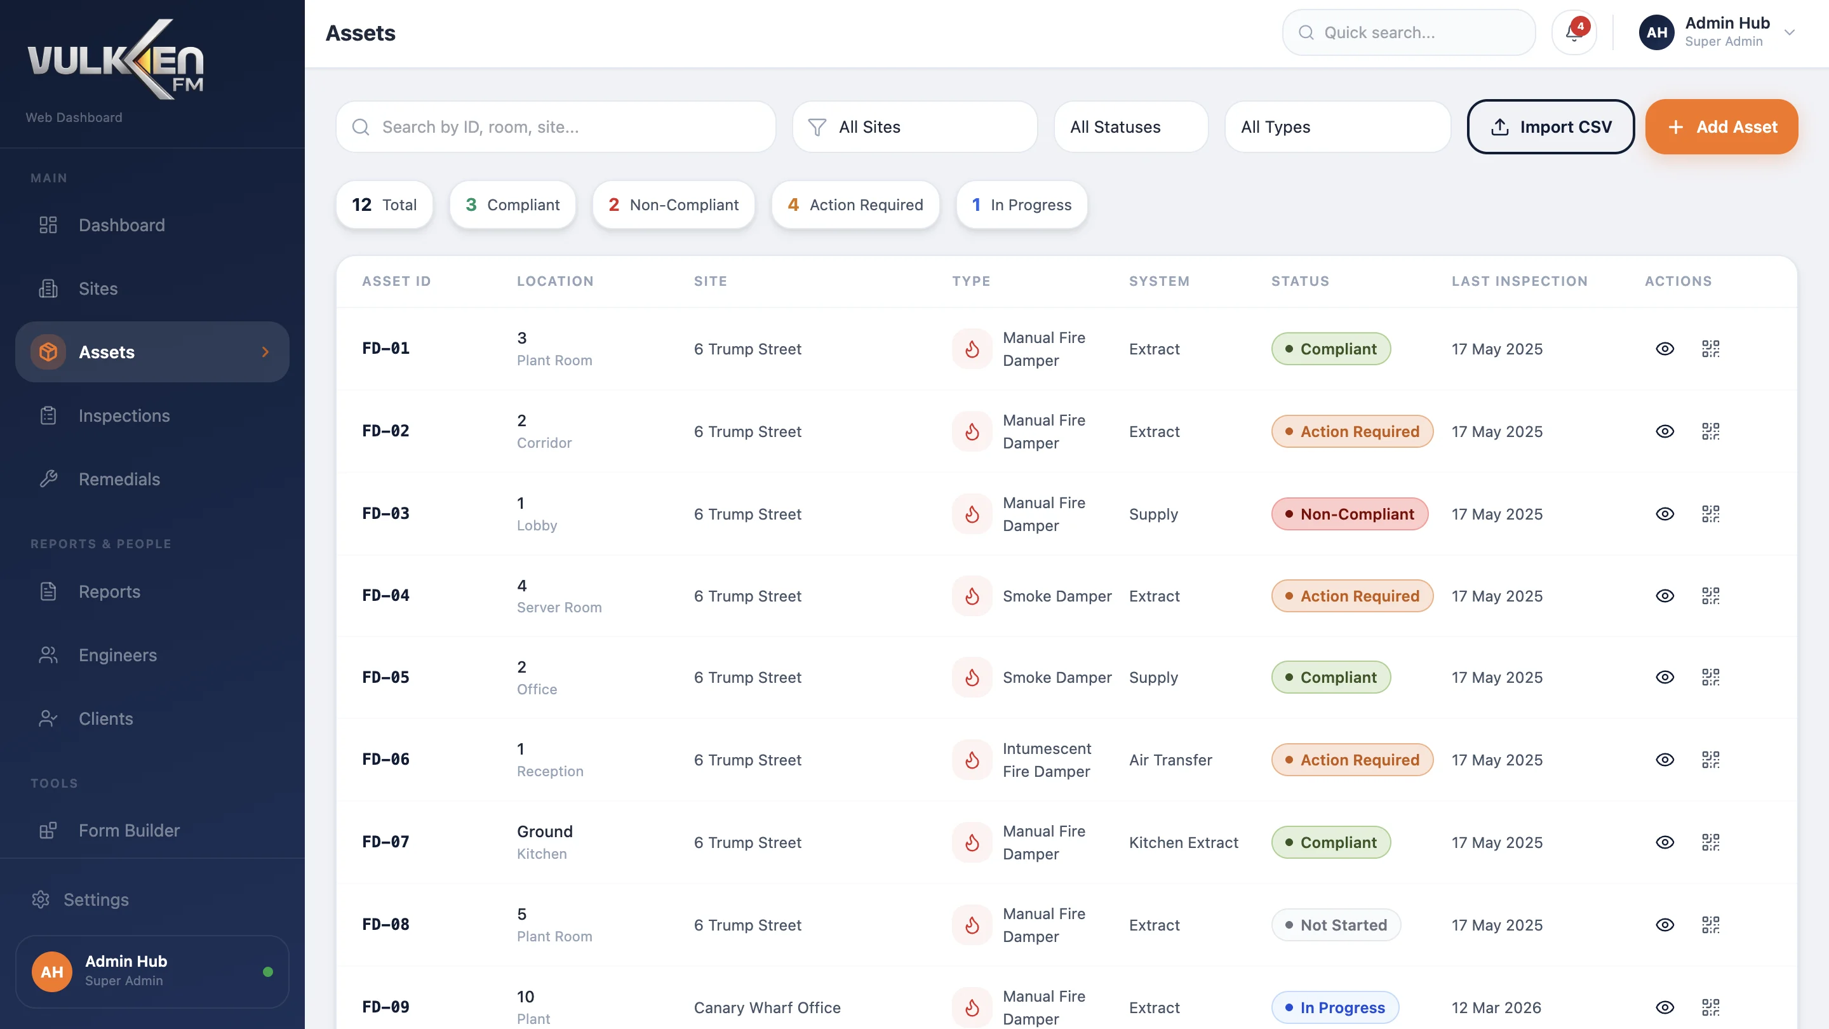Open the Reports section
Viewport: 1829px width, 1029px height.
coord(109,591)
